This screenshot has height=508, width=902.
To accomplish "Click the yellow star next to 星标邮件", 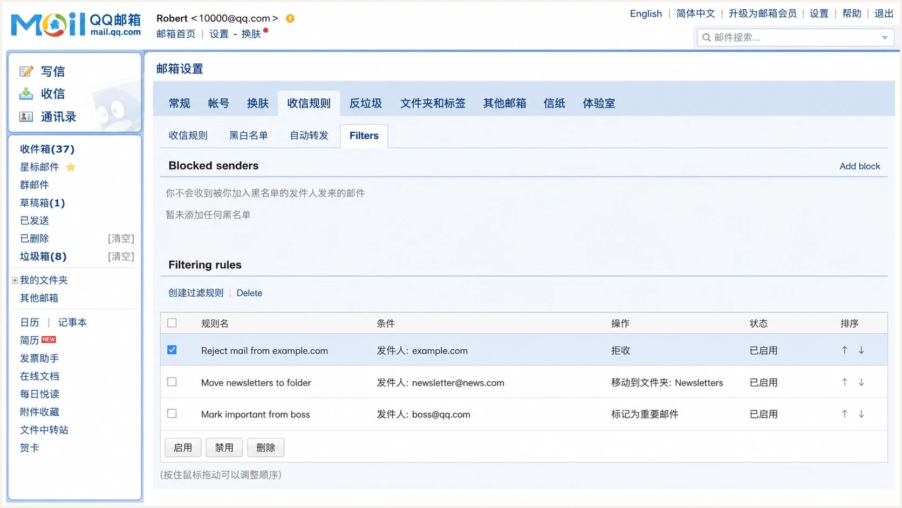I will (x=71, y=167).
